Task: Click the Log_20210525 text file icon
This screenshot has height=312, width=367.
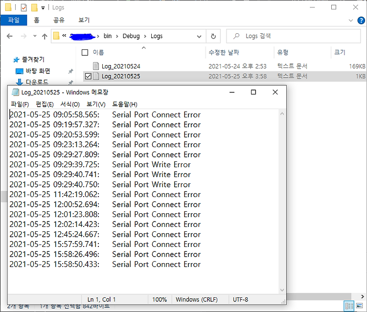Action: [x=96, y=76]
